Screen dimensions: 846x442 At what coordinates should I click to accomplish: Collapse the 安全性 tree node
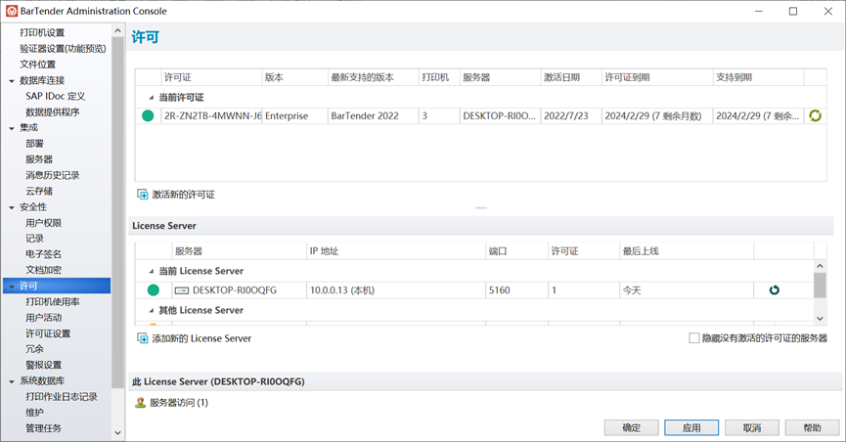(x=11, y=207)
